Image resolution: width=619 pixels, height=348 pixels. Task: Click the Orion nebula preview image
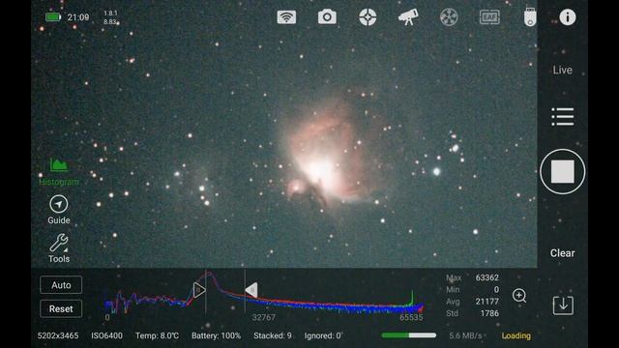(284, 134)
